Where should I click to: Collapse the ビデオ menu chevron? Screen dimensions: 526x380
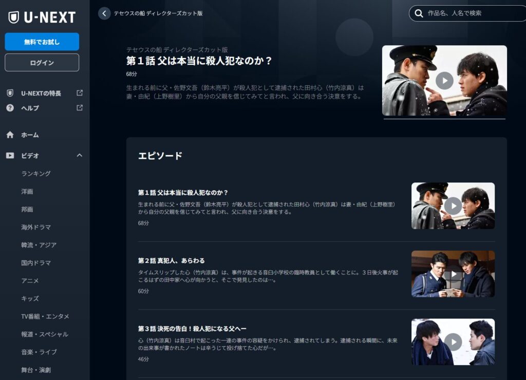[80, 155]
